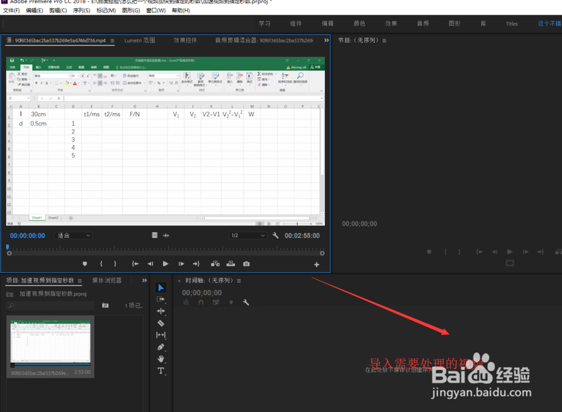Mark Out point in Source monitor
562x412 pixels.
point(115,264)
